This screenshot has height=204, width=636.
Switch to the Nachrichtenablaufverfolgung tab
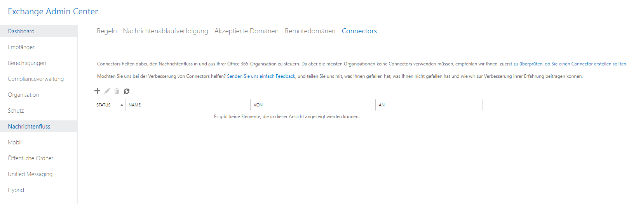point(166,31)
